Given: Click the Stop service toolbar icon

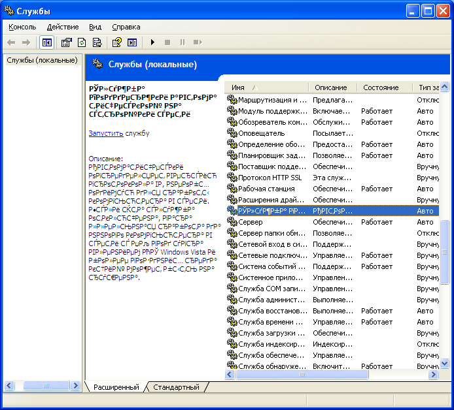Looking at the screenshot, I should [167, 42].
